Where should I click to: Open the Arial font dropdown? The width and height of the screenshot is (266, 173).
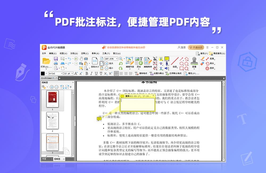click(x=55, y=73)
